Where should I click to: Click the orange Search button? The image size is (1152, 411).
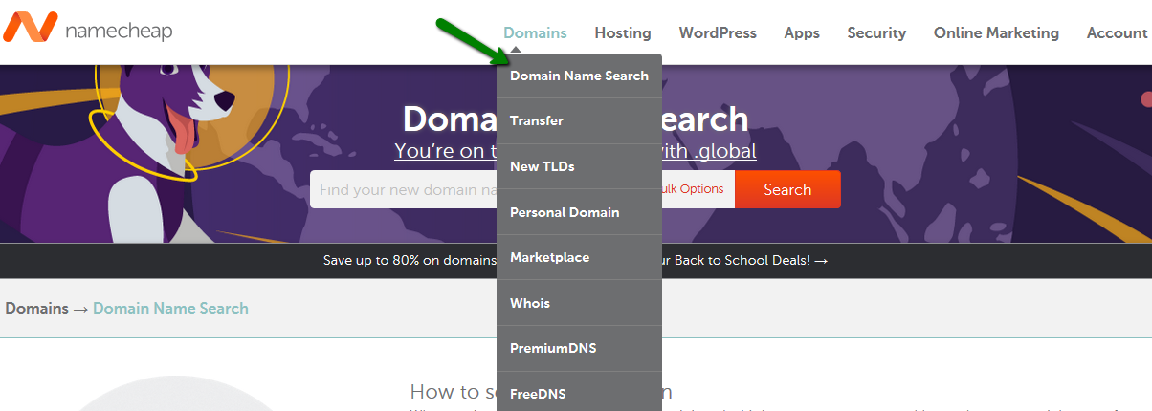[787, 189]
